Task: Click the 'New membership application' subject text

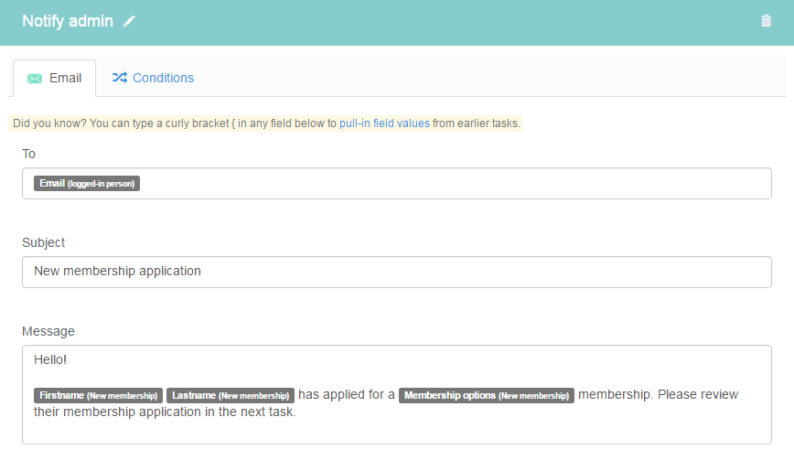Action: coord(117,271)
